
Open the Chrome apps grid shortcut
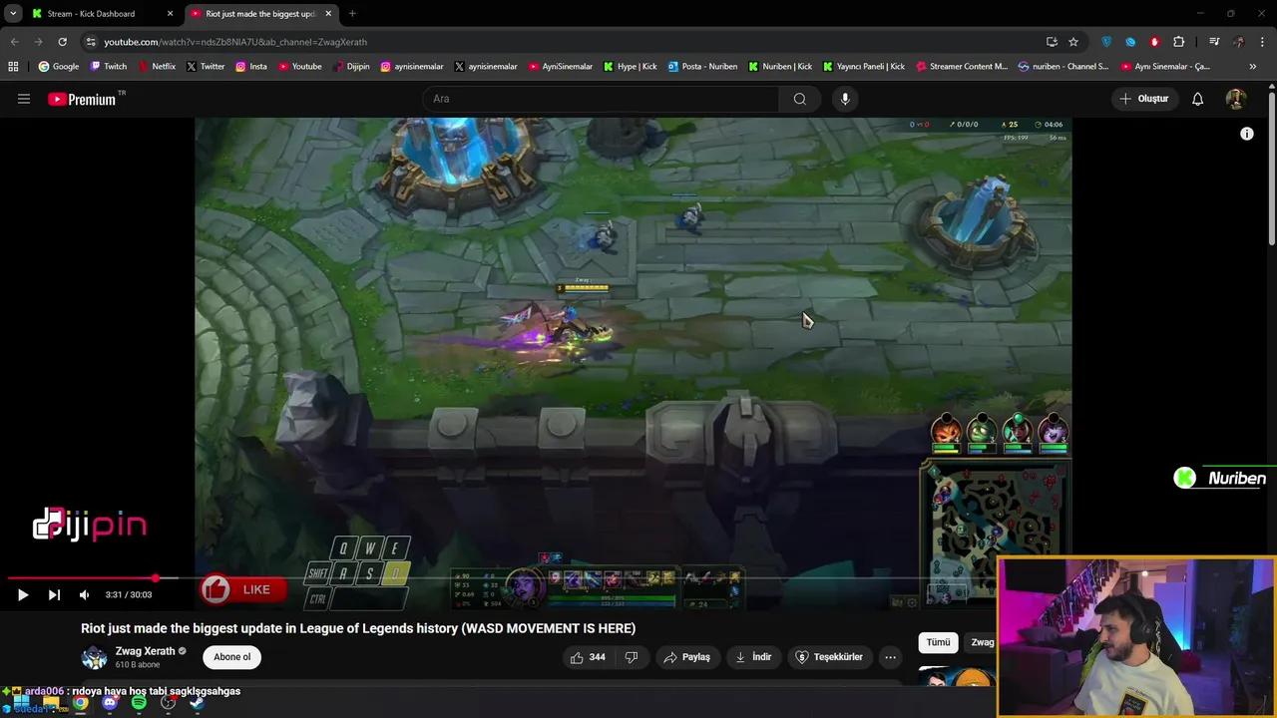(x=13, y=67)
